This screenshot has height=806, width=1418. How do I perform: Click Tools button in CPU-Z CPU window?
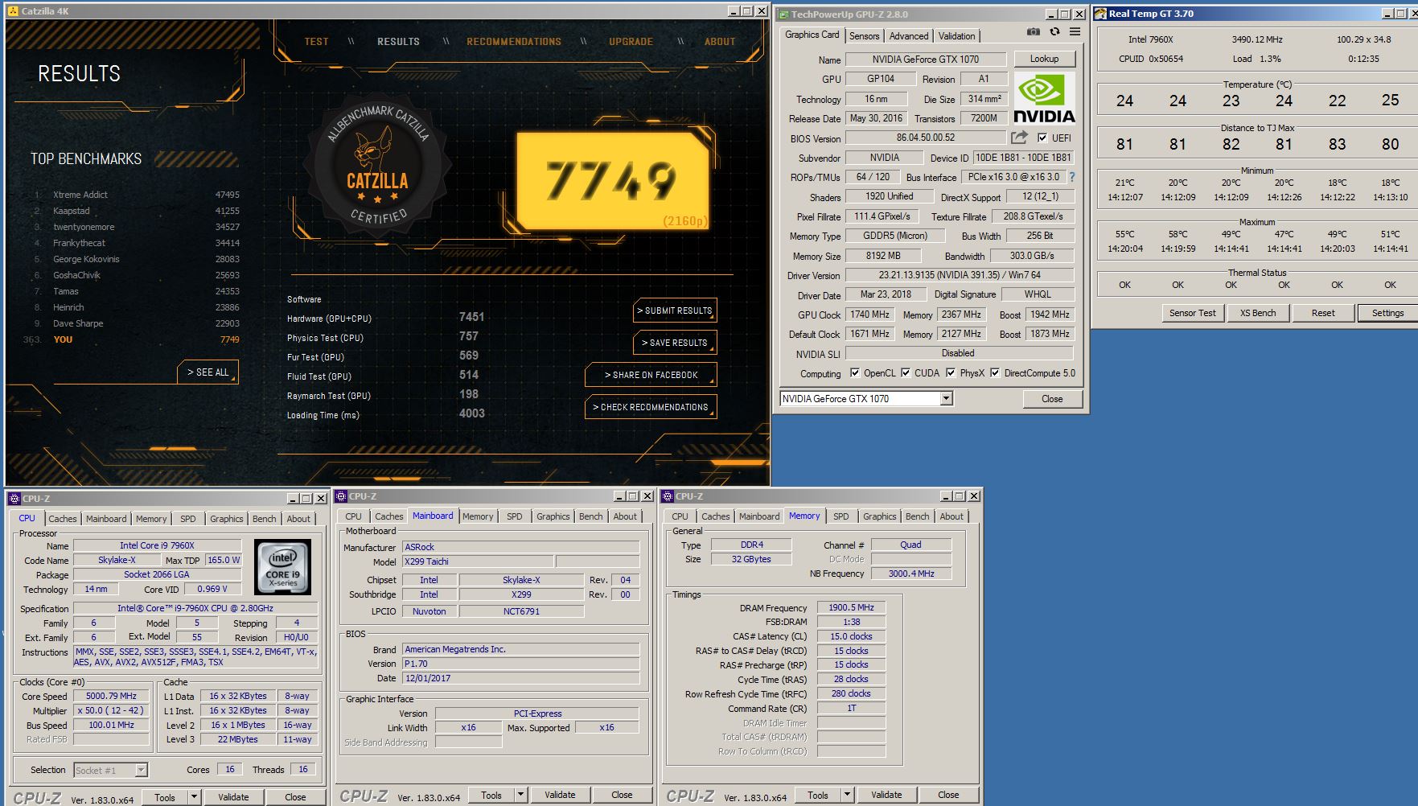click(165, 797)
